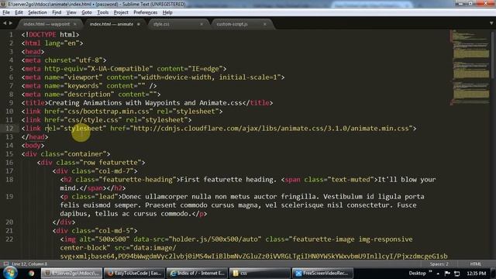Expand the Desktop toolbar chevron
This screenshot has height=279, width=496.
click(x=430, y=272)
